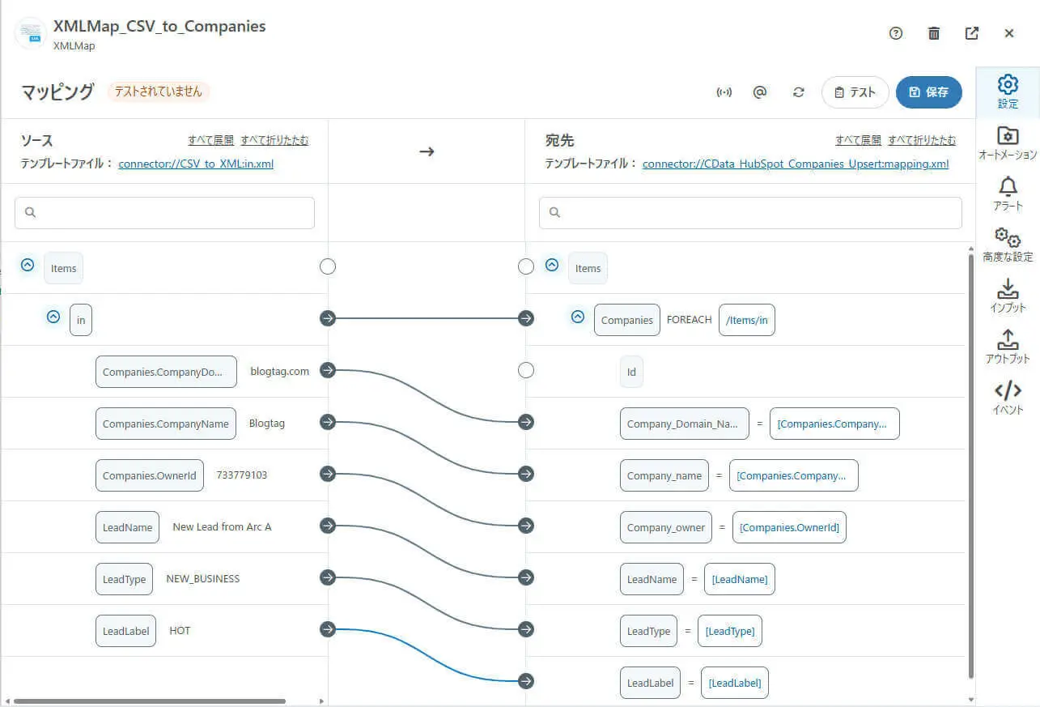Toggle the source Items mapping circle

(x=328, y=266)
